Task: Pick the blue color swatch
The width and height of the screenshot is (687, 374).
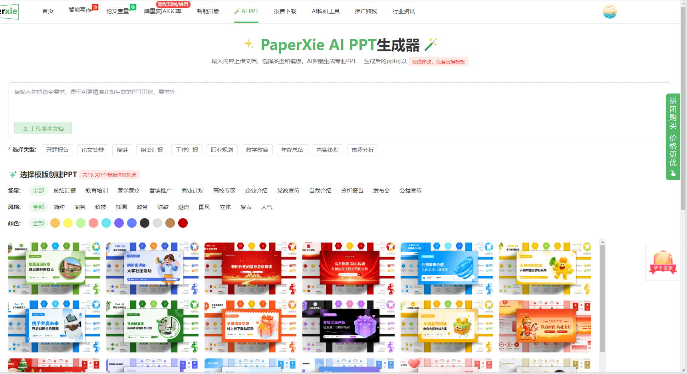Action: click(132, 223)
